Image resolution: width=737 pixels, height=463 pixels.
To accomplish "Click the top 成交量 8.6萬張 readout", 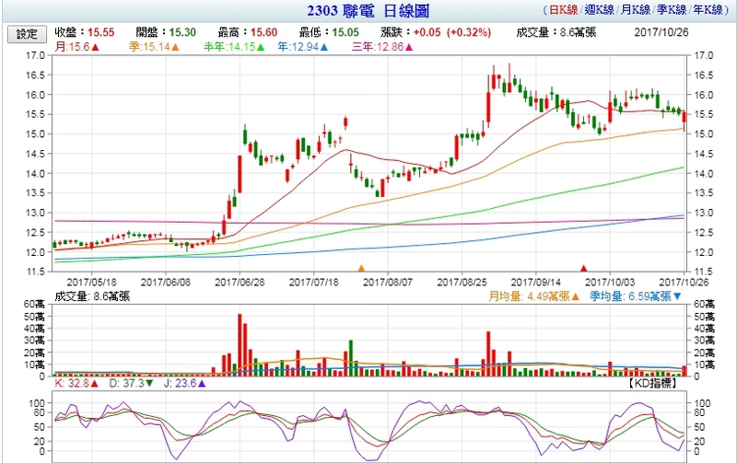I will tap(556, 32).
